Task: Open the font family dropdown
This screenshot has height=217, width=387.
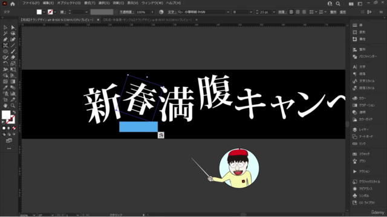Action: 228,12
